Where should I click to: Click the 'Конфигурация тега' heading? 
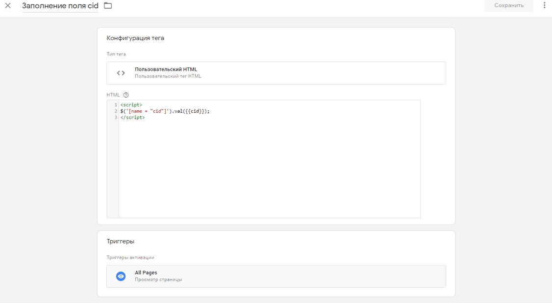coord(135,38)
